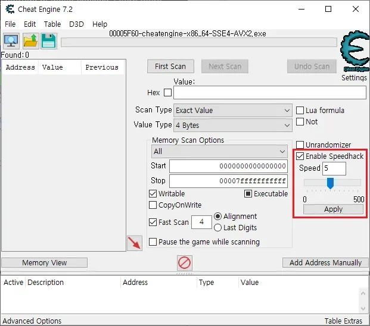Viewport: 370px width, 326px height.
Task: Click the red arrow add-to-list icon
Action: 135,243
